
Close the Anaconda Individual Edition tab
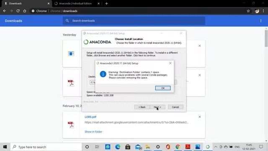[x=99, y=3]
